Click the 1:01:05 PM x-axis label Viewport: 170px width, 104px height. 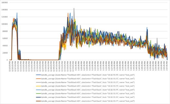click(x=76, y=66)
